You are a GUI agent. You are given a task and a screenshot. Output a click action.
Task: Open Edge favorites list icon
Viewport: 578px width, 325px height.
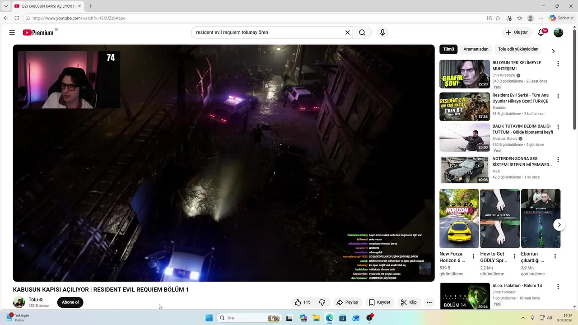pyautogui.click(x=520, y=18)
